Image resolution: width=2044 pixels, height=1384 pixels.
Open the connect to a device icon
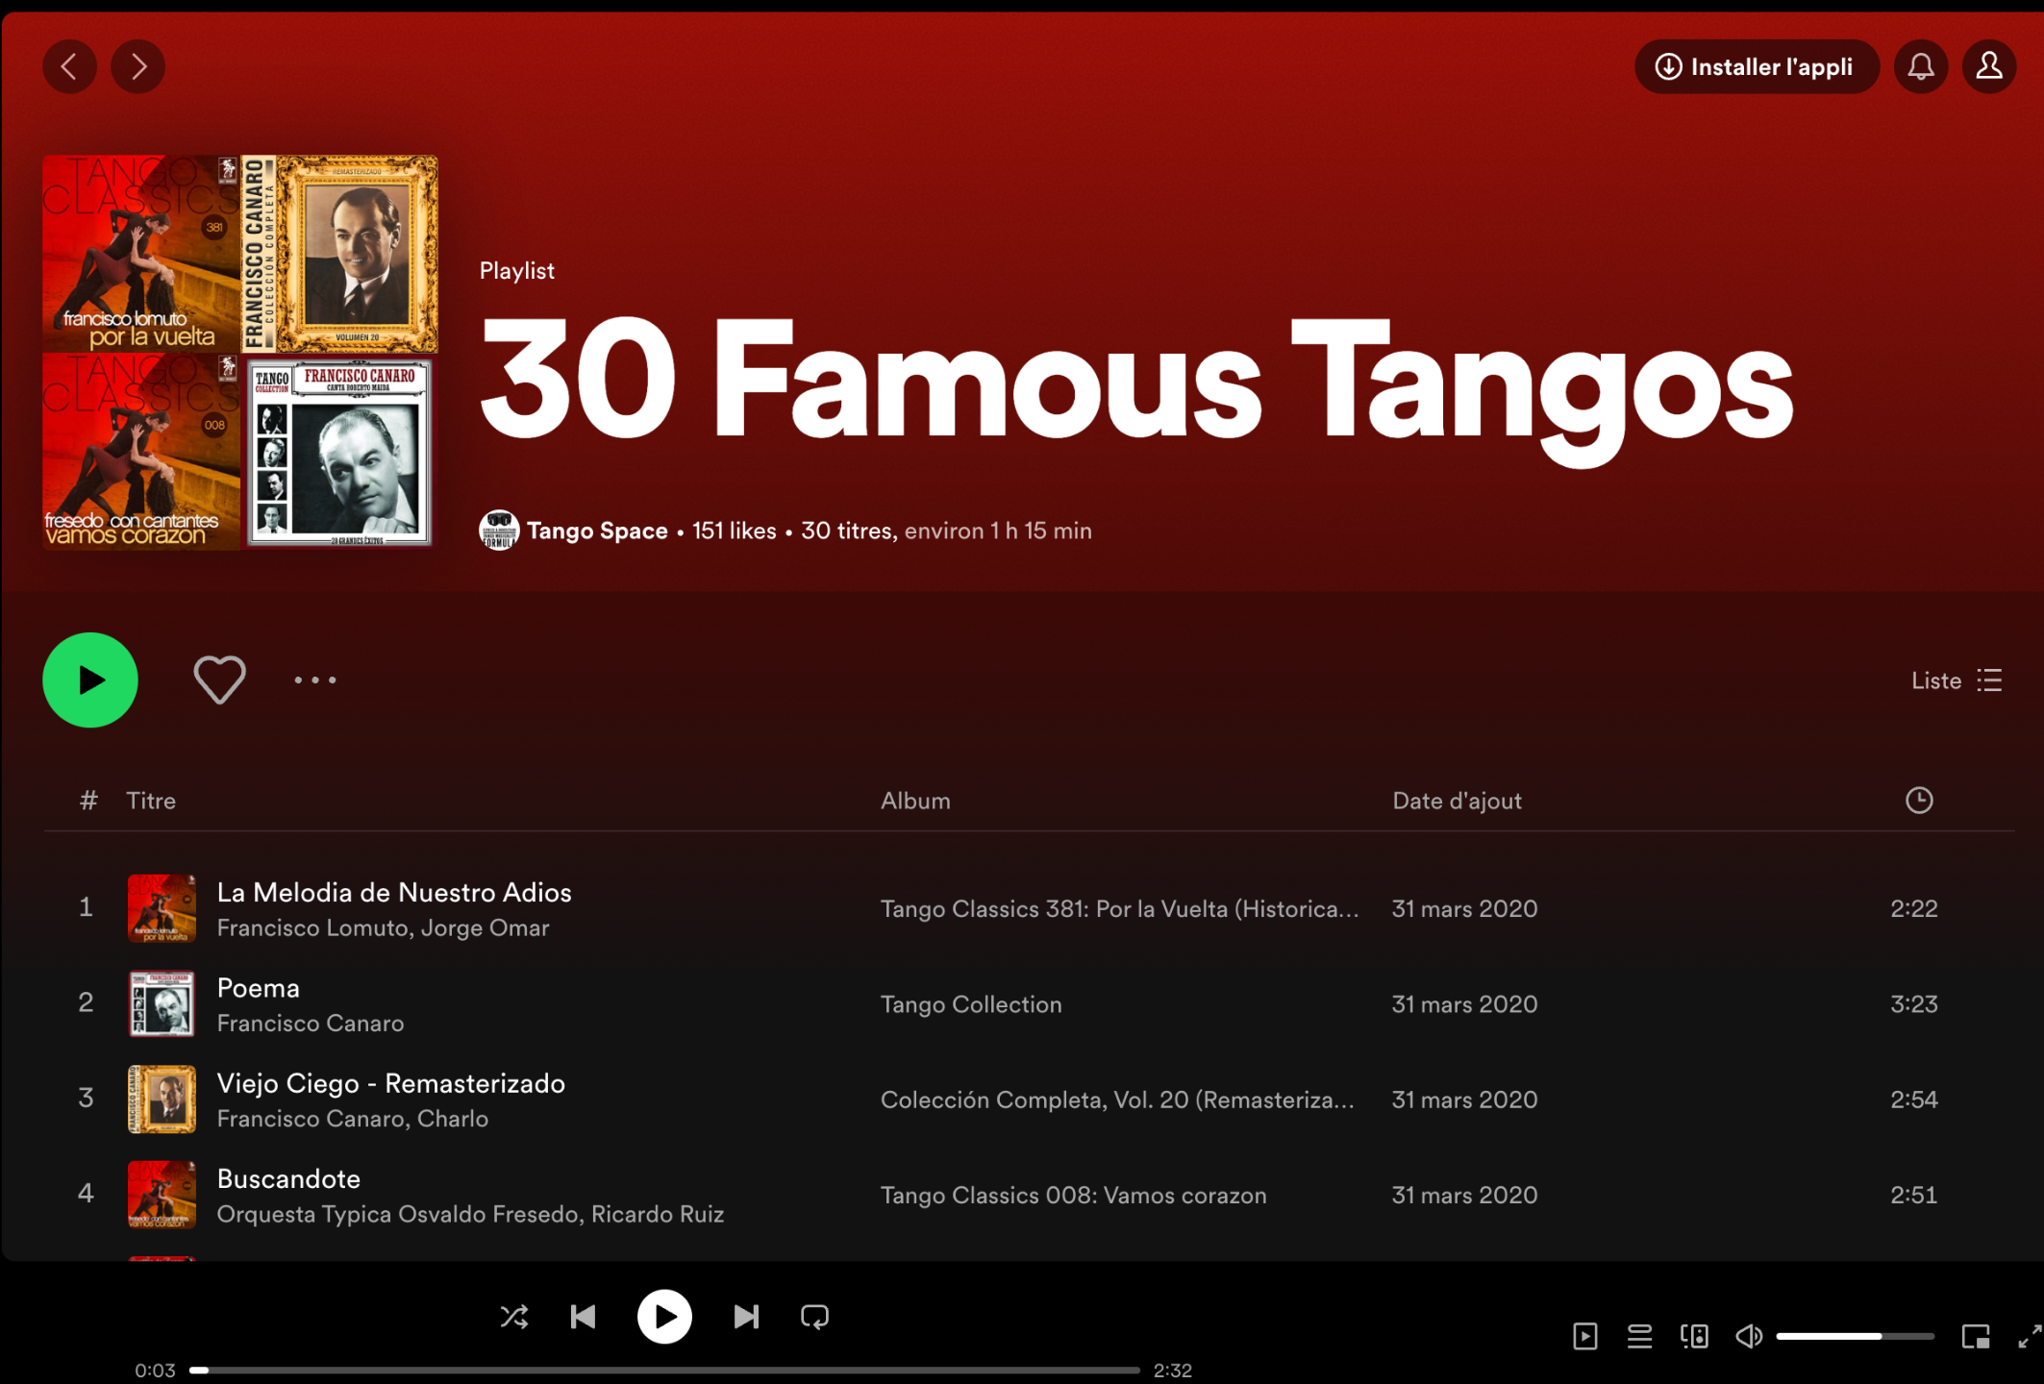point(1694,1336)
